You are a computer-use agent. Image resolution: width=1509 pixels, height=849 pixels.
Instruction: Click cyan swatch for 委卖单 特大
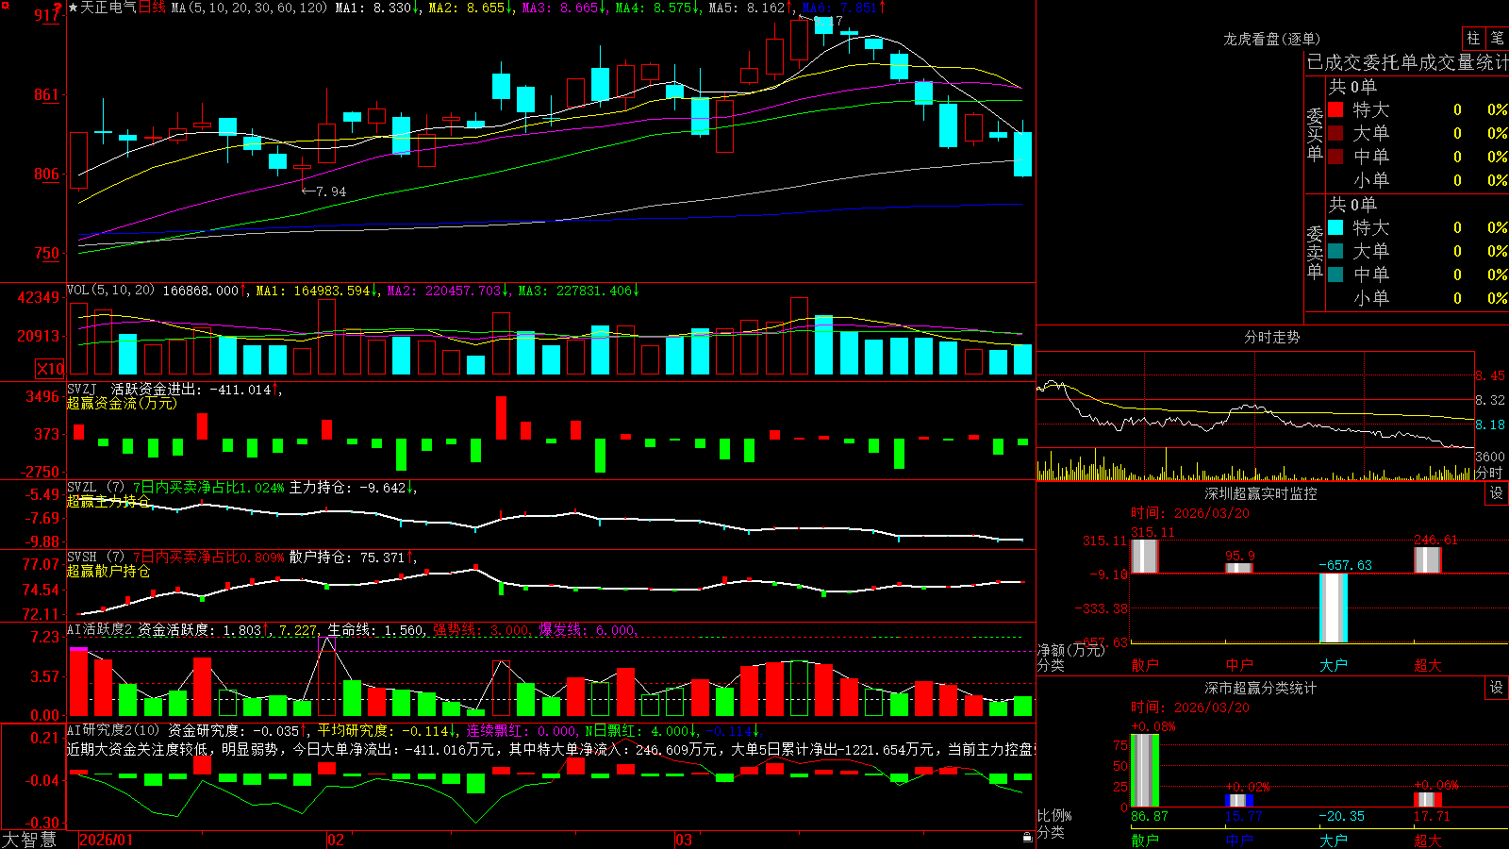pos(1335,227)
